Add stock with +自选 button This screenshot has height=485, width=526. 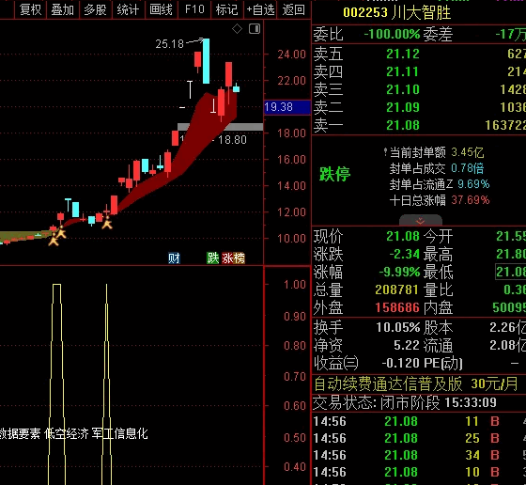(x=260, y=9)
